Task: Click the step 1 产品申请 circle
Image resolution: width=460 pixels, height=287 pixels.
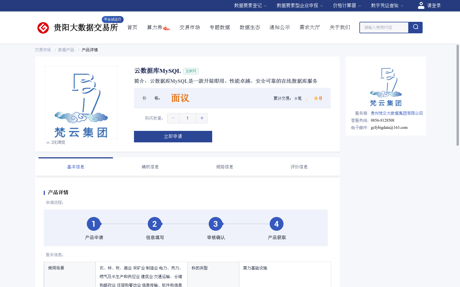Action: click(94, 224)
